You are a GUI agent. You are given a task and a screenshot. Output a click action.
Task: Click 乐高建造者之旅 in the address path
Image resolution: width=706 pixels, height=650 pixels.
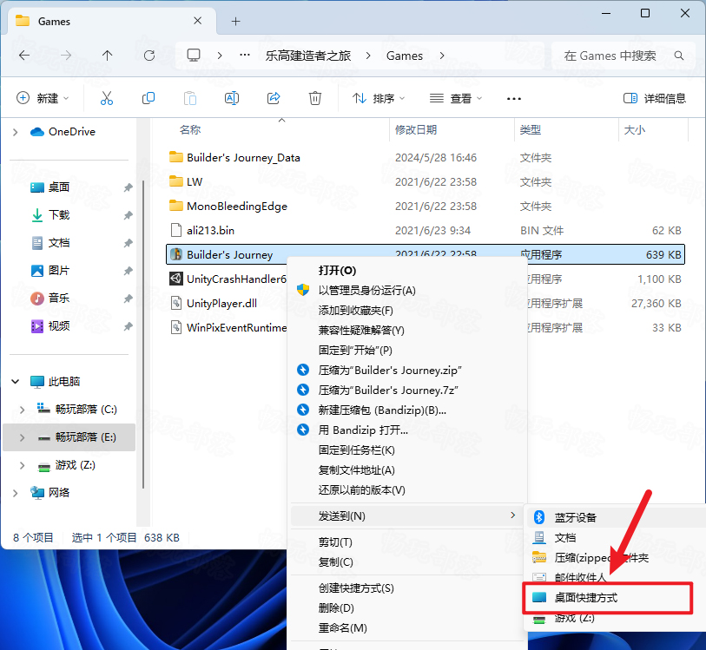308,56
